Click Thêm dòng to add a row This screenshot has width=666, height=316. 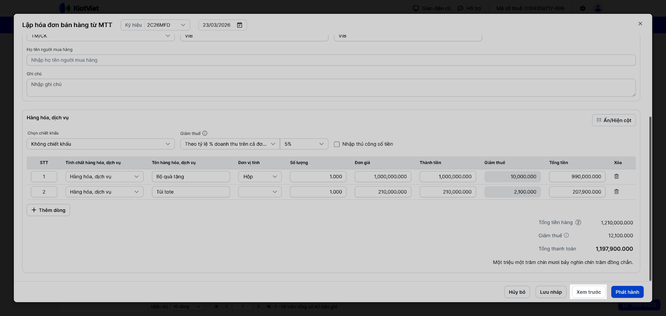[48, 210]
